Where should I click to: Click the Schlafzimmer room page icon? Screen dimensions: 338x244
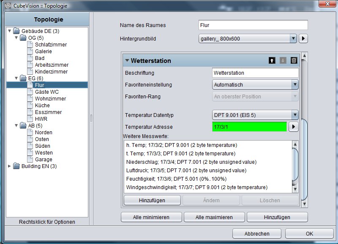[30, 45]
